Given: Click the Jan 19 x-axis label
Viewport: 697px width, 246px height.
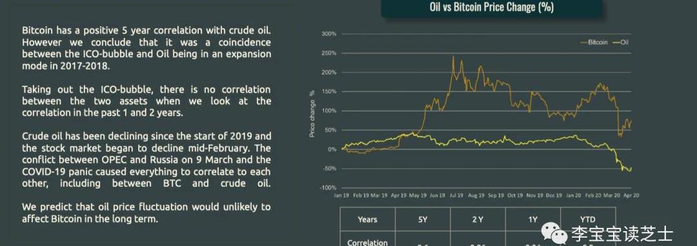Looking at the screenshot, I should 341,195.
